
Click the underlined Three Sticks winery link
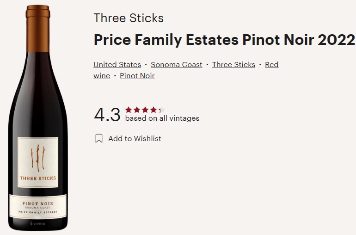click(233, 65)
